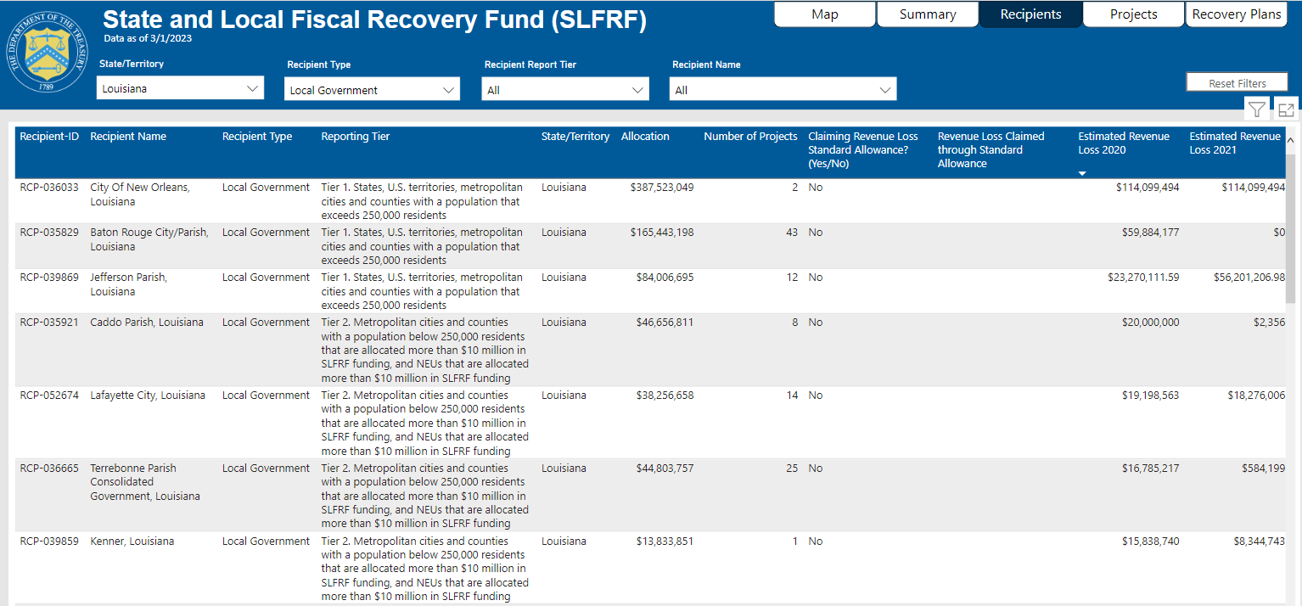
Task: Click the Estimated Revenue Loss 2021 header
Action: click(1235, 143)
